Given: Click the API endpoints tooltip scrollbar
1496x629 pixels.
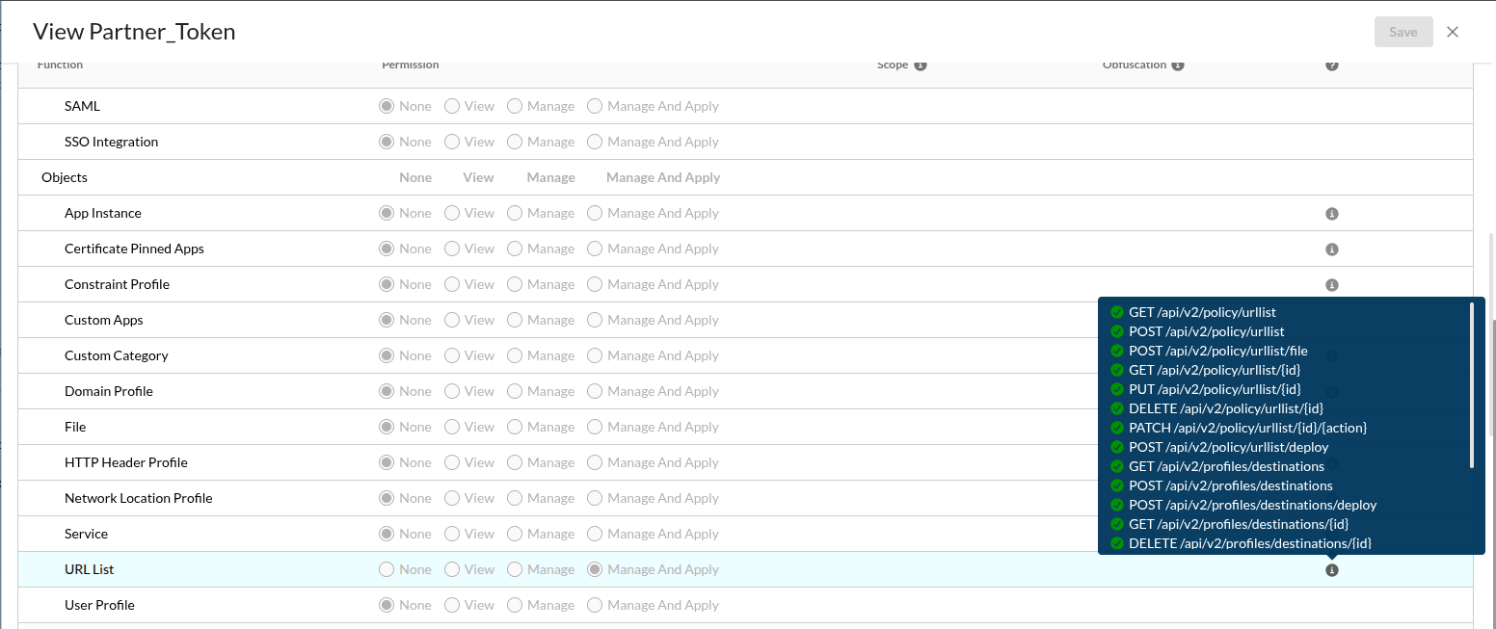Looking at the screenshot, I should [1472, 385].
